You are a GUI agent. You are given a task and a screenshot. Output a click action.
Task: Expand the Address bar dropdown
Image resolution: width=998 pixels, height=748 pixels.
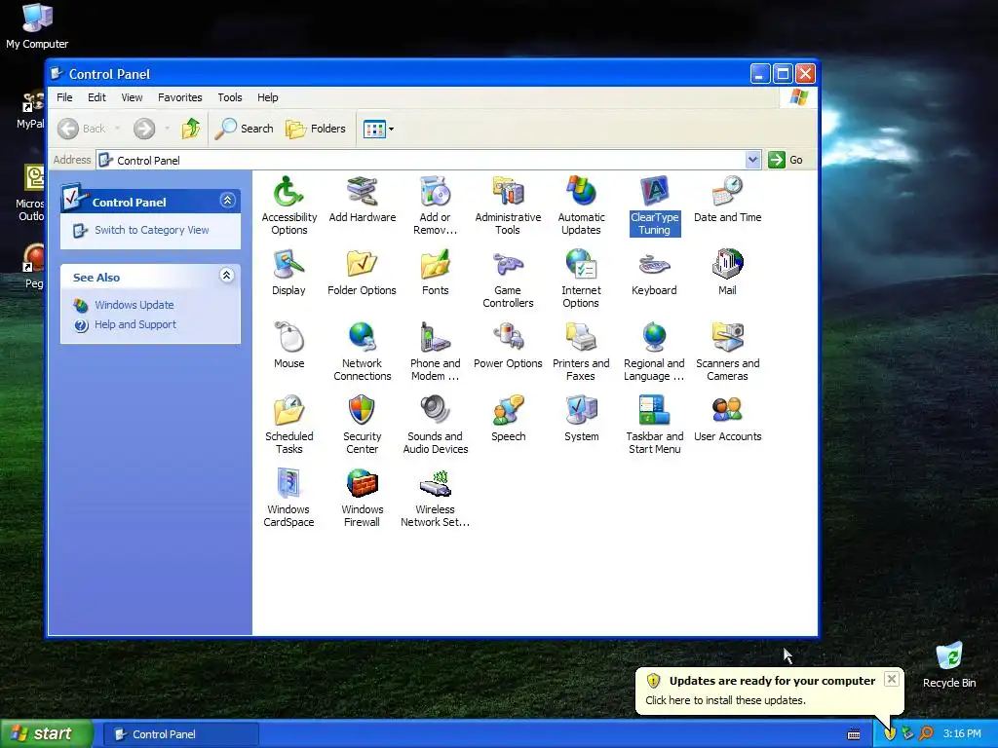753,160
